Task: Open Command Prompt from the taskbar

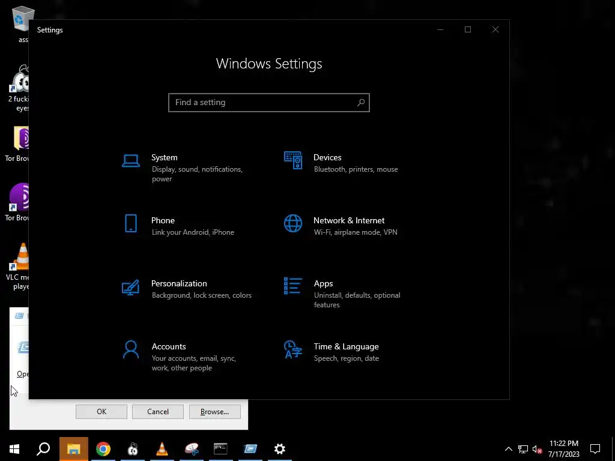Action: 220,449
